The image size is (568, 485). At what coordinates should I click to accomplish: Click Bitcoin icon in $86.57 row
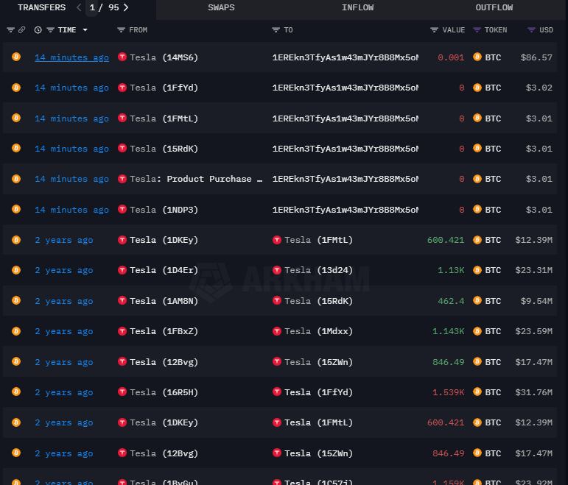(477, 57)
